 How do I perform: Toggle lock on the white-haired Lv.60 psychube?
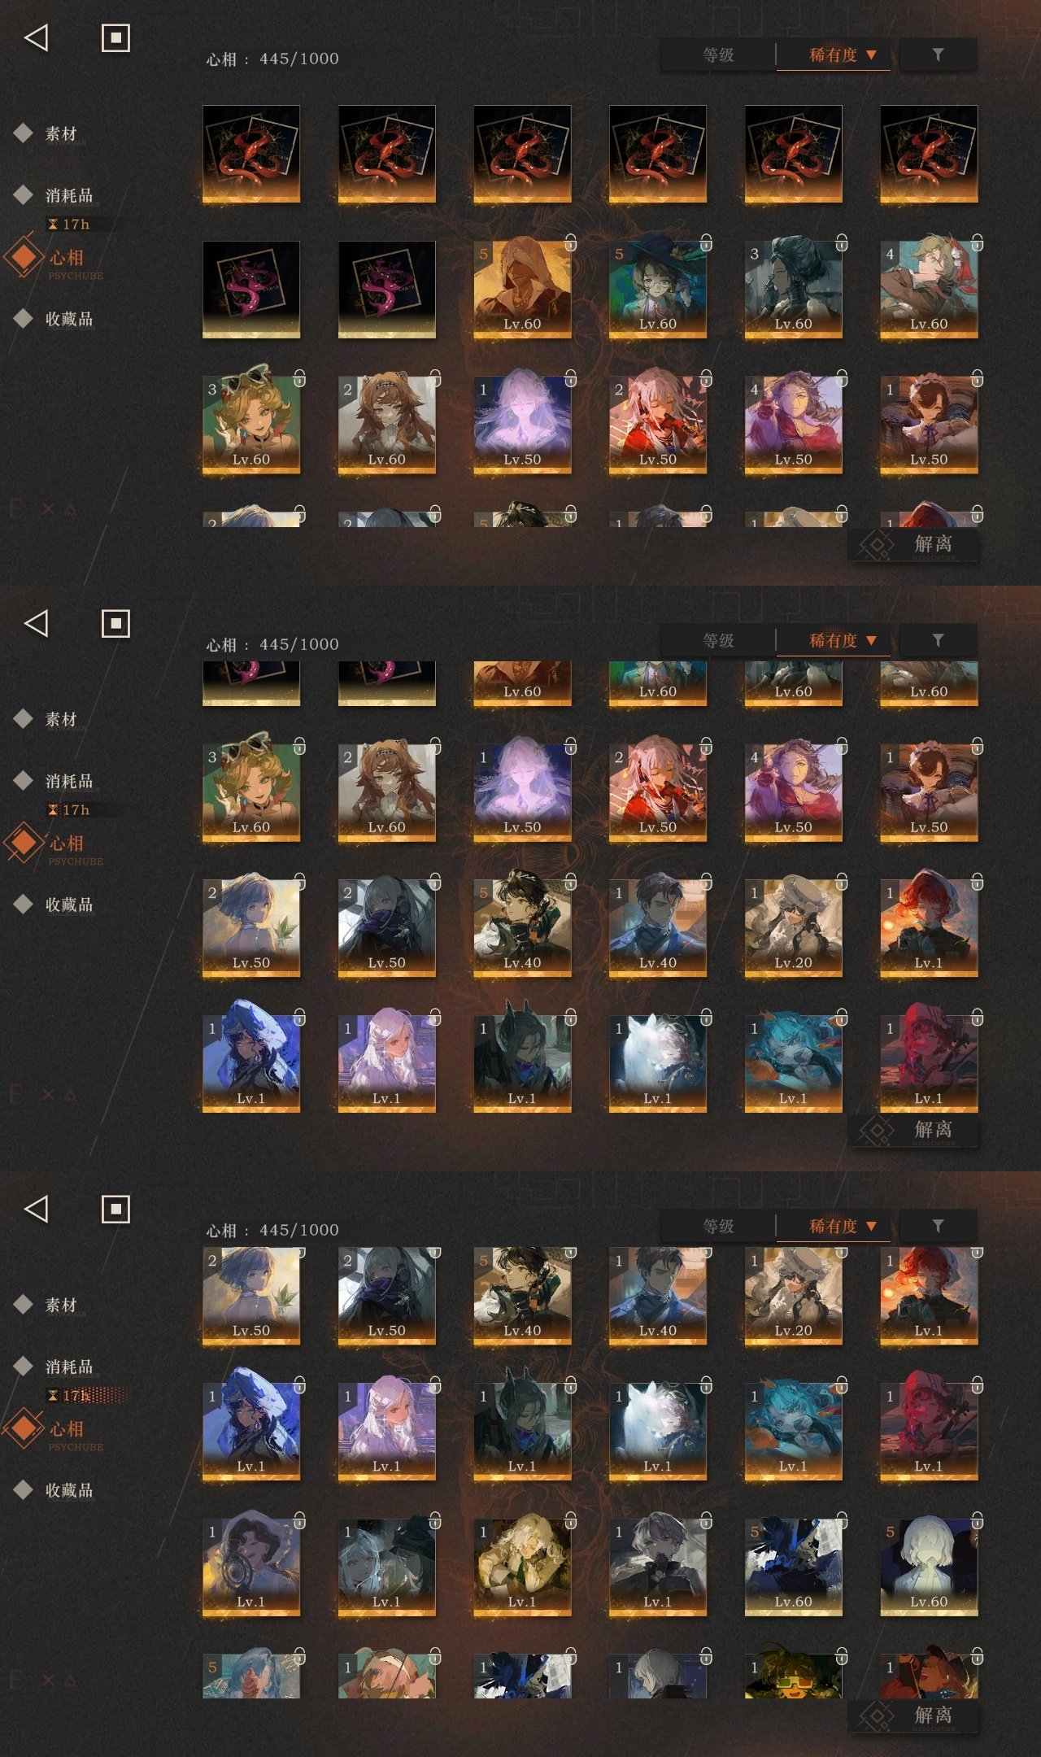pos(977,1519)
